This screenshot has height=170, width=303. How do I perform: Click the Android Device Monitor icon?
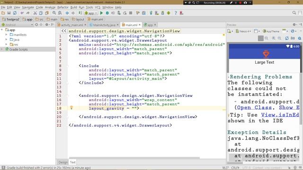(x=169, y=13)
